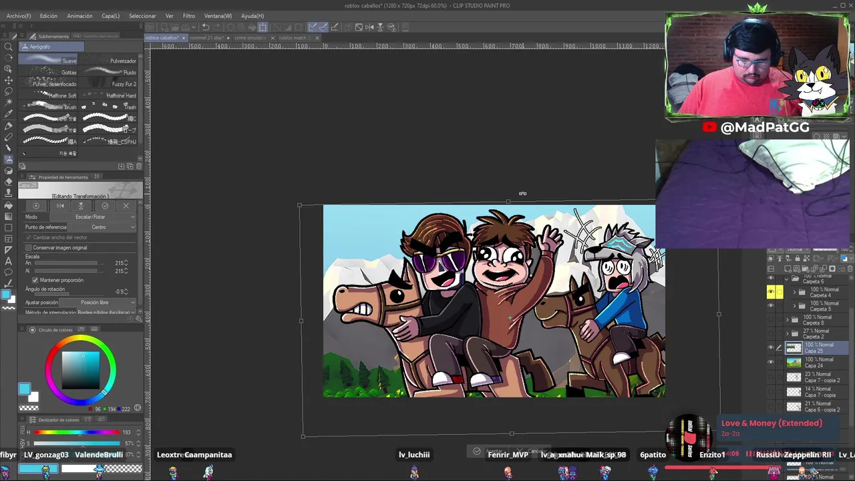Collapse Carpeta 6 folder
The height and width of the screenshot is (481, 855).
[786, 278]
